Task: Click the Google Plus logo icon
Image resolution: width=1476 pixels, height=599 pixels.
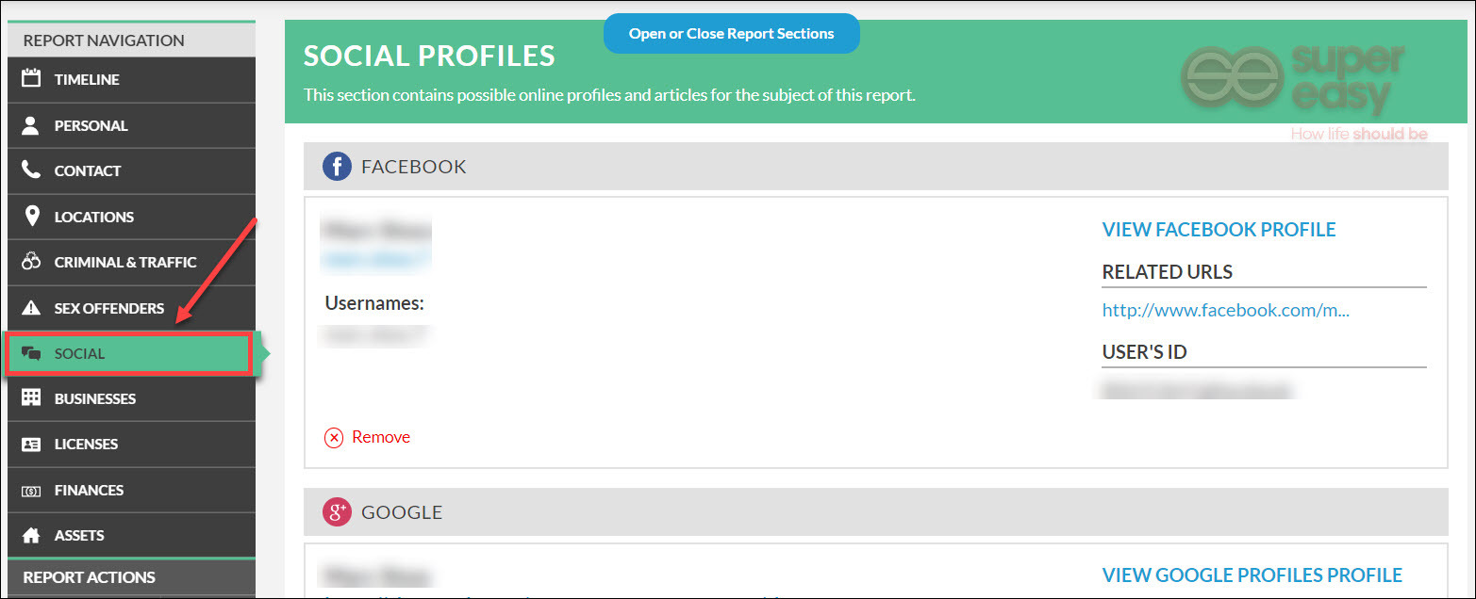Action: (x=337, y=512)
